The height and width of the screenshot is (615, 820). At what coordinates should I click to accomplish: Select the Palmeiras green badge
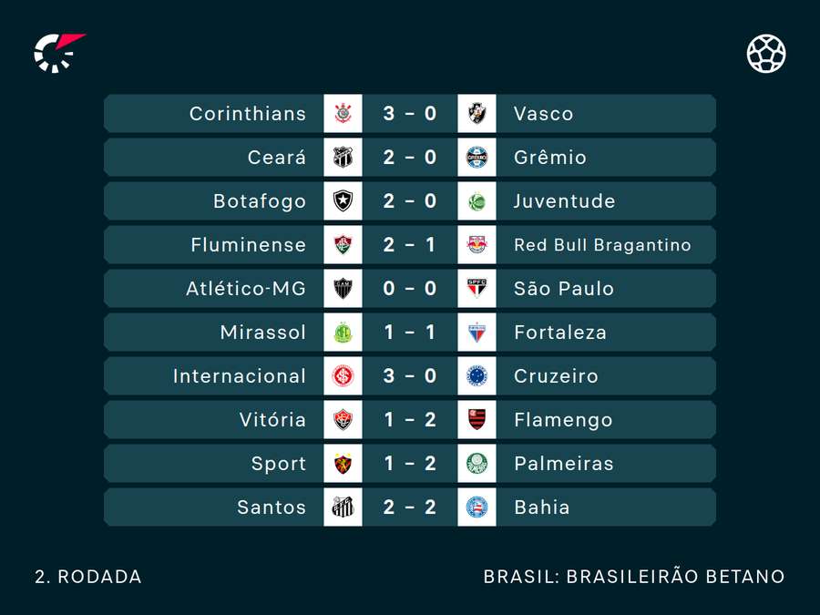pyautogui.click(x=477, y=464)
